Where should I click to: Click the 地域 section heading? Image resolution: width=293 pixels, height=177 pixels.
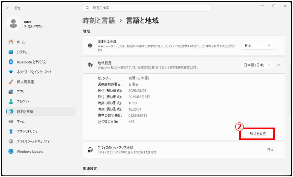(x=87, y=31)
